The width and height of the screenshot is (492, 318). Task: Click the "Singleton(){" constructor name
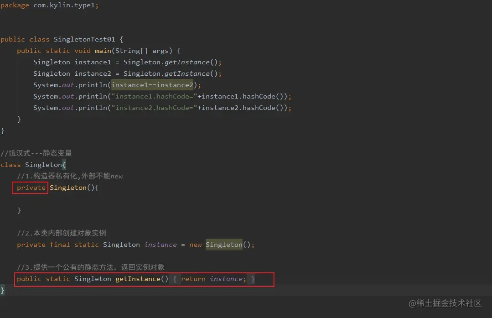(x=74, y=188)
